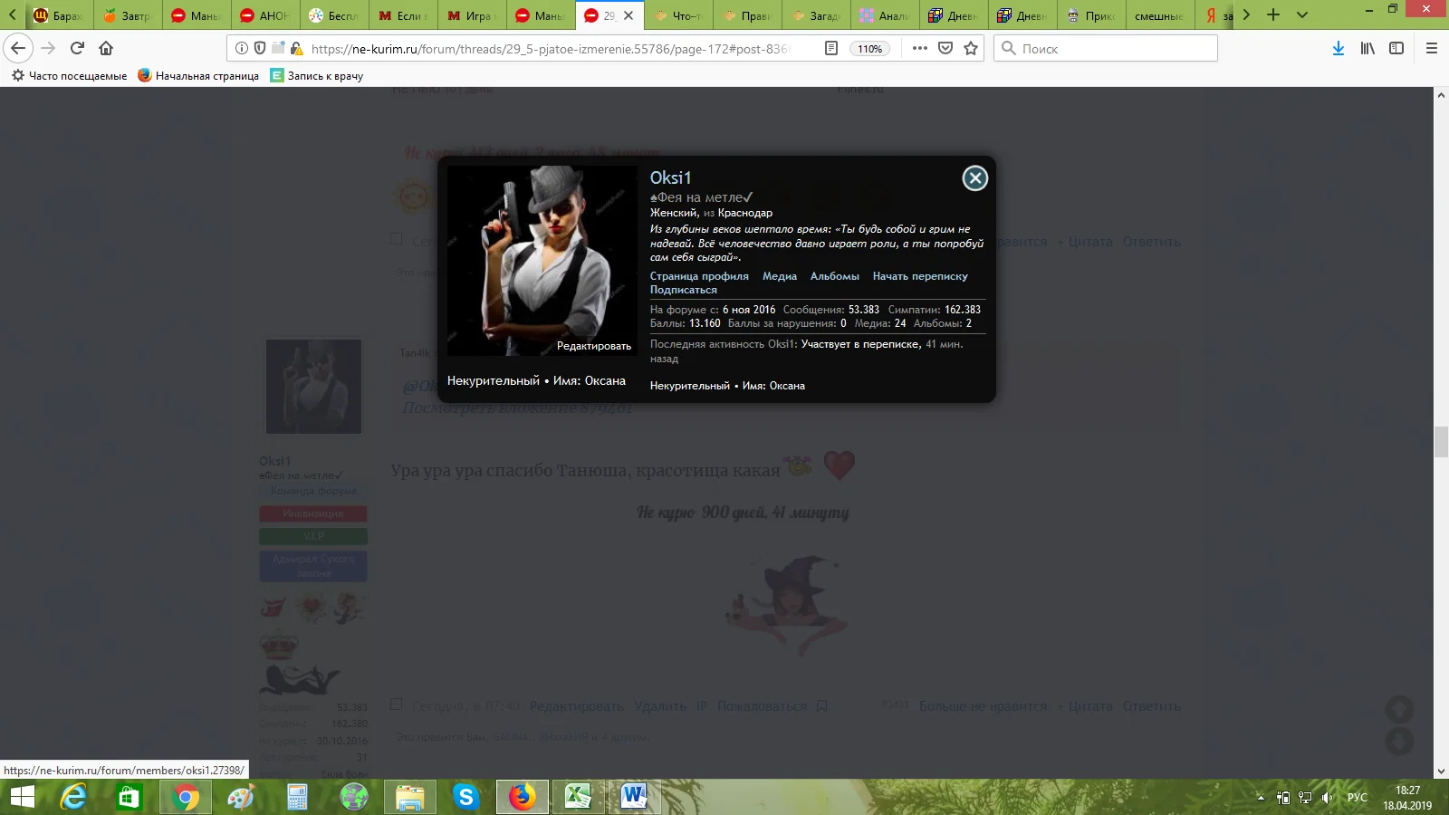Reload the current forum page
The image size is (1449, 815).
[x=78, y=48]
